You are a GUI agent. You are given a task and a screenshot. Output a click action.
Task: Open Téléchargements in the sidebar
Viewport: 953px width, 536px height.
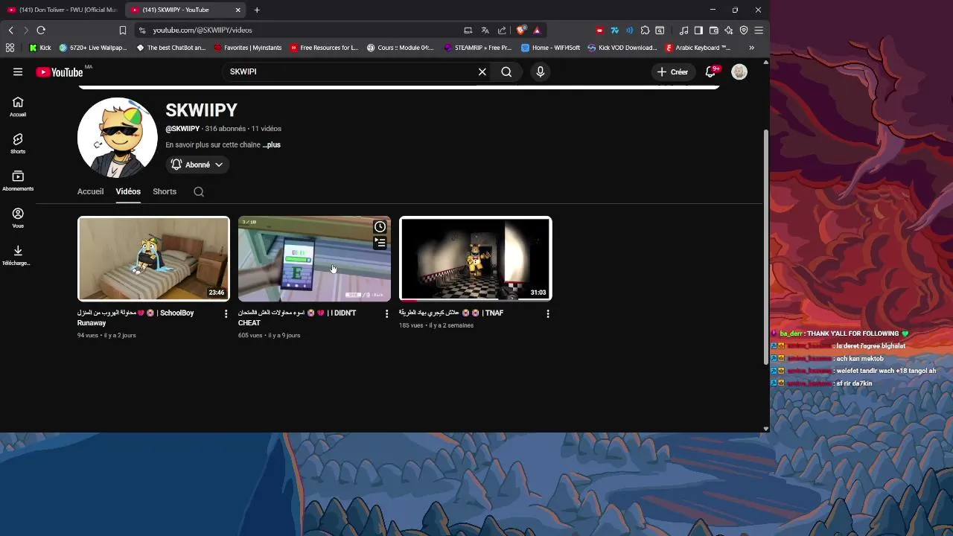coord(18,255)
